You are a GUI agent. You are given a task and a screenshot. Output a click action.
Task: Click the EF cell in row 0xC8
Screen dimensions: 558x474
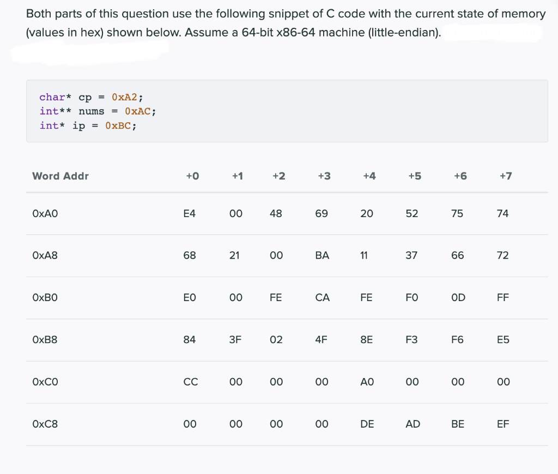tap(502, 424)
